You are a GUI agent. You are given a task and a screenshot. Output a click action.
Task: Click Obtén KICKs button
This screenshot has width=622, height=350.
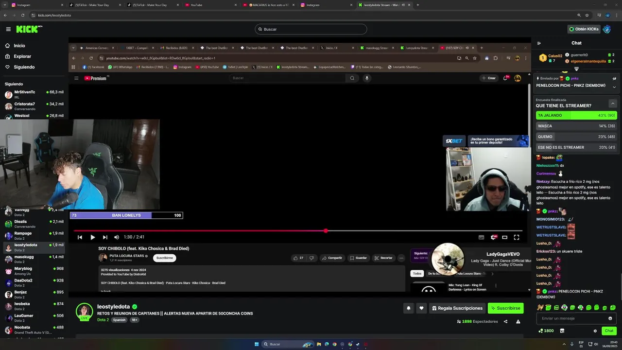coord(584,29)
